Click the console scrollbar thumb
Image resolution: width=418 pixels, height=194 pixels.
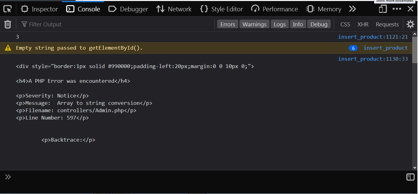coord(415,50)
